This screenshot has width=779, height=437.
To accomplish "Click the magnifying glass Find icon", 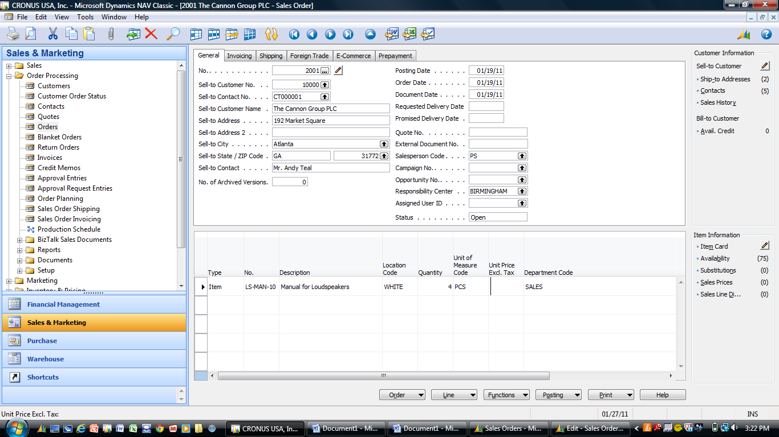I will (x=173, y=34).
